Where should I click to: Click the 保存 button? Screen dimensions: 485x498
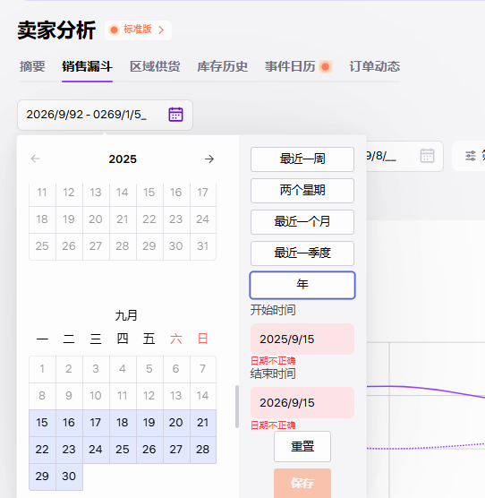(302, 483)
